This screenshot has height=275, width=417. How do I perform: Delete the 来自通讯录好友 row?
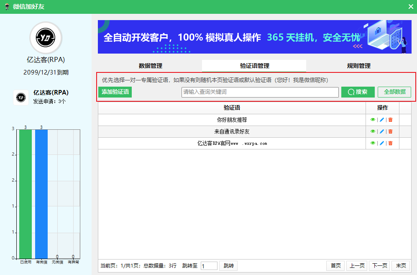click(390, 131)
